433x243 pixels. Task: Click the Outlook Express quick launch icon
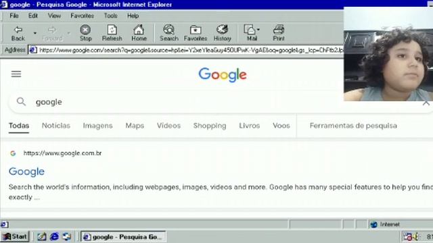pyautogui.click(x=66, y=236)
